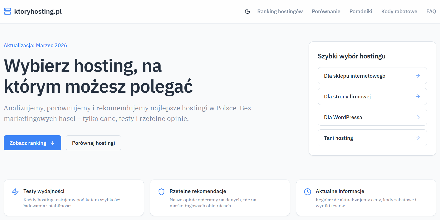Viewport: 440px width, 220px height.
Task: Click the shield icon for Rzetelne rekomendacje
Action: (x=161, y=192)
